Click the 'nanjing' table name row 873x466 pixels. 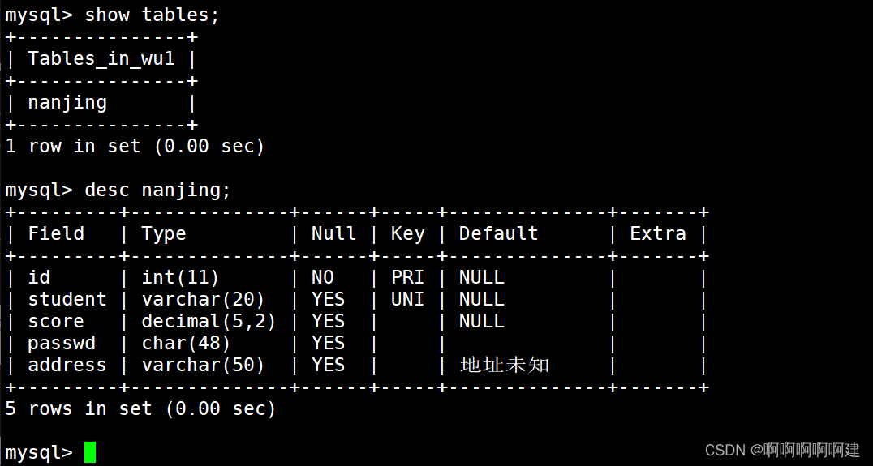point(67,102)
